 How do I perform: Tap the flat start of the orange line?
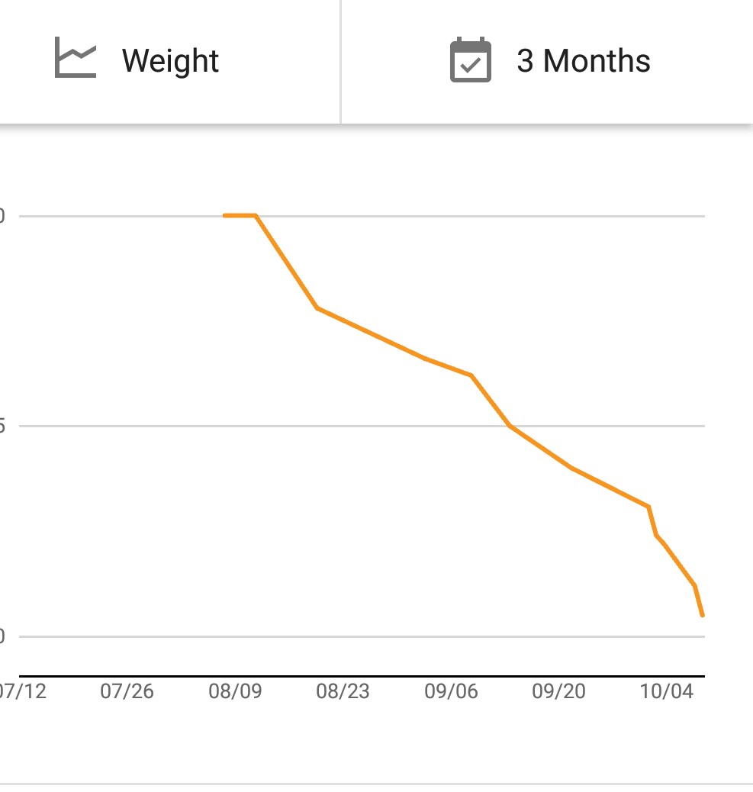[240, 216]
